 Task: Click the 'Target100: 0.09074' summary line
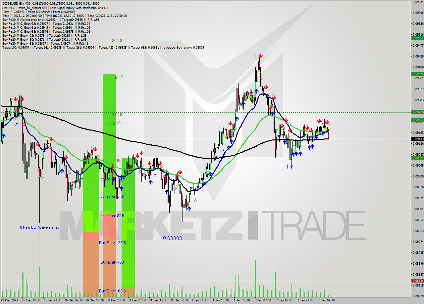pos(103,47)
